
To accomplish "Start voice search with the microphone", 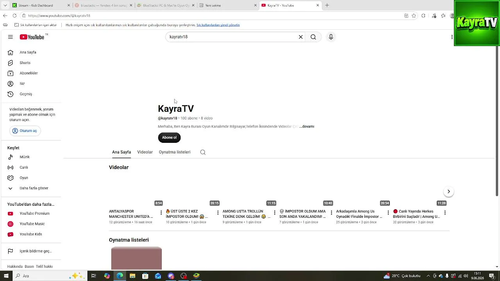I will (x=331, y=37).
